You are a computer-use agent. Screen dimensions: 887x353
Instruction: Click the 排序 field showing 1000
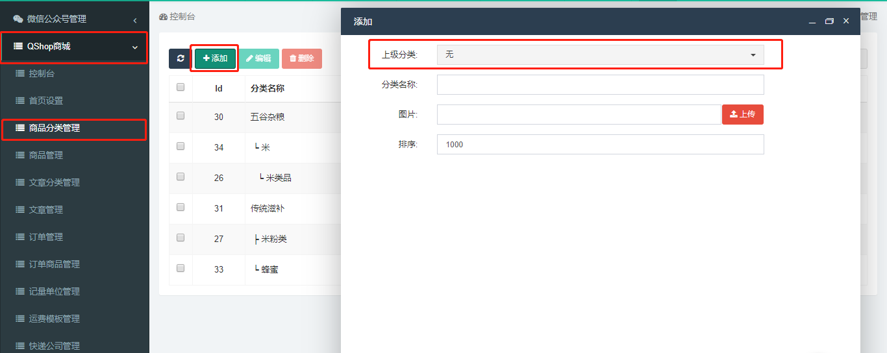coord(600,145)
